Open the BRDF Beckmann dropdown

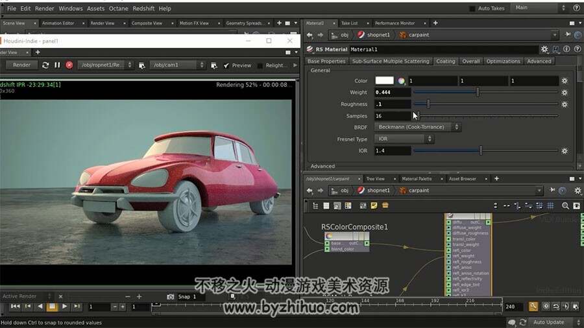(x=418, y=127)
